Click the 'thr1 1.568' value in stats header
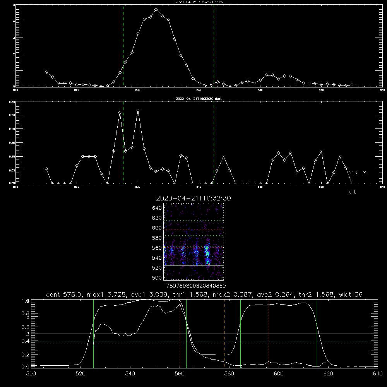Image resolution: width=387 pixels, height=387 pixels. [190, 295]
